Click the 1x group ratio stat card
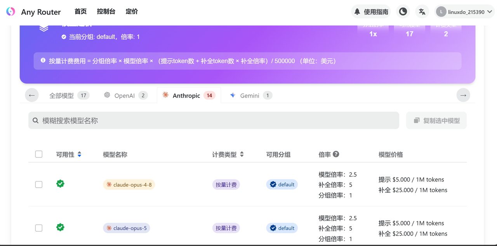This screenshot has height=246, width=497. click(x=373, y=31)
